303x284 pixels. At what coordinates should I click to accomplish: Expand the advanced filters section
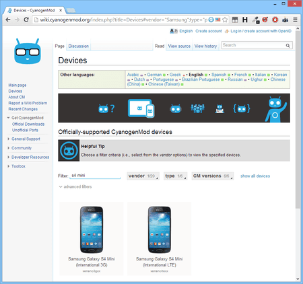click(75, 186)
